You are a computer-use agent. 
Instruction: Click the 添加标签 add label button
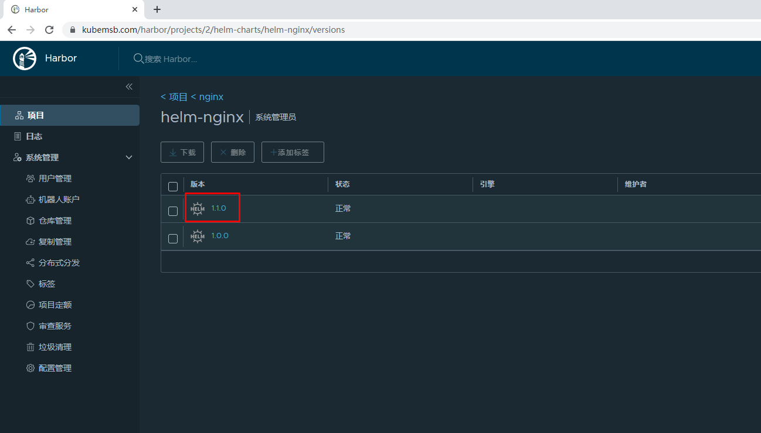[x=293, y=152]
